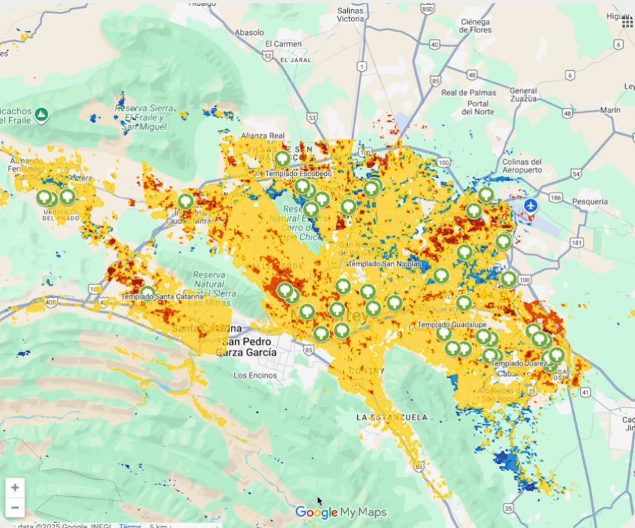This screenshot has width=635, height=528.
Task: Click the Google My Maps logo
Action: coord(341,512)
